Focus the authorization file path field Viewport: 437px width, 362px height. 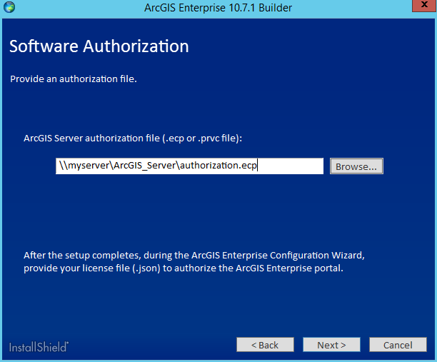click(189, 166)
